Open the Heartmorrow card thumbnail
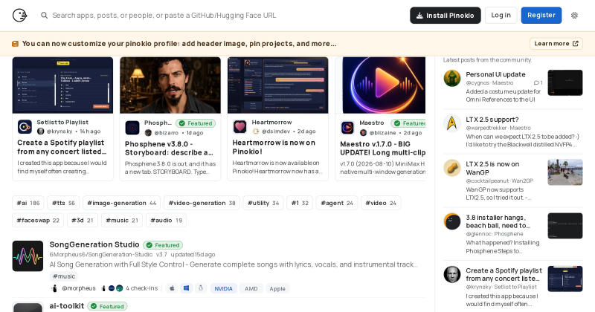This screenshot has height=312, width=595. point(277,85)
